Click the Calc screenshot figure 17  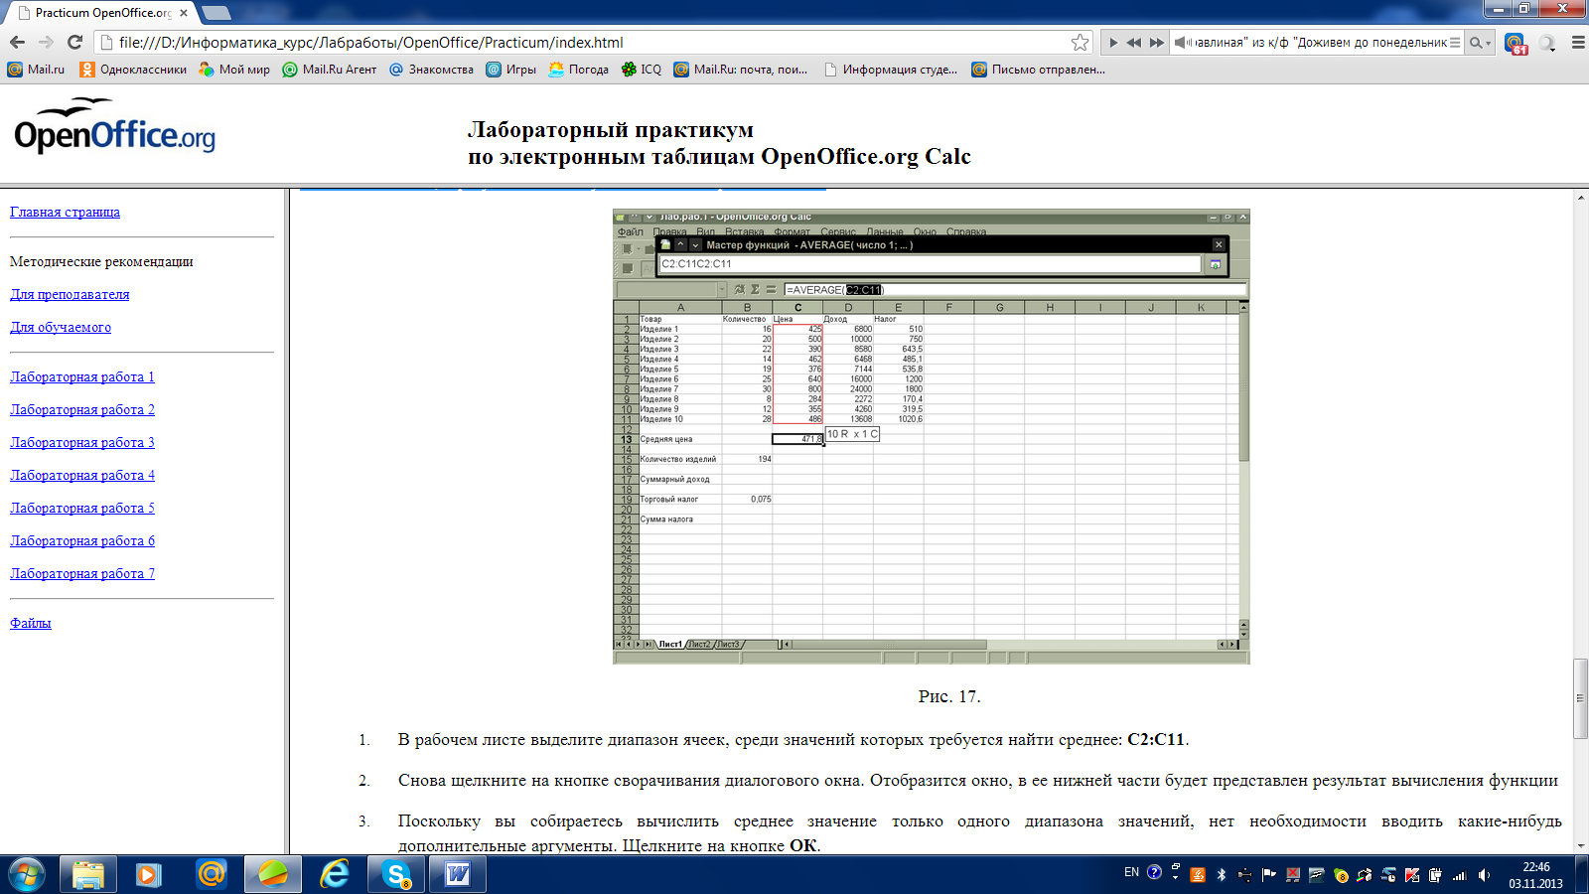point(932,437)
